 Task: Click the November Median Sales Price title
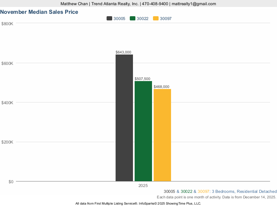tap(39, 12)
